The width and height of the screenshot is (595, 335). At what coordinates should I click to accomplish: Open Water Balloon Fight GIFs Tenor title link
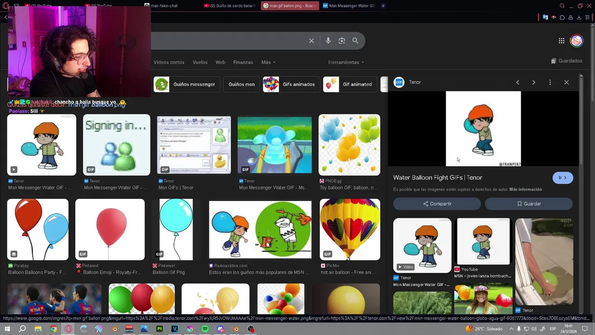(x=437, y=177)
